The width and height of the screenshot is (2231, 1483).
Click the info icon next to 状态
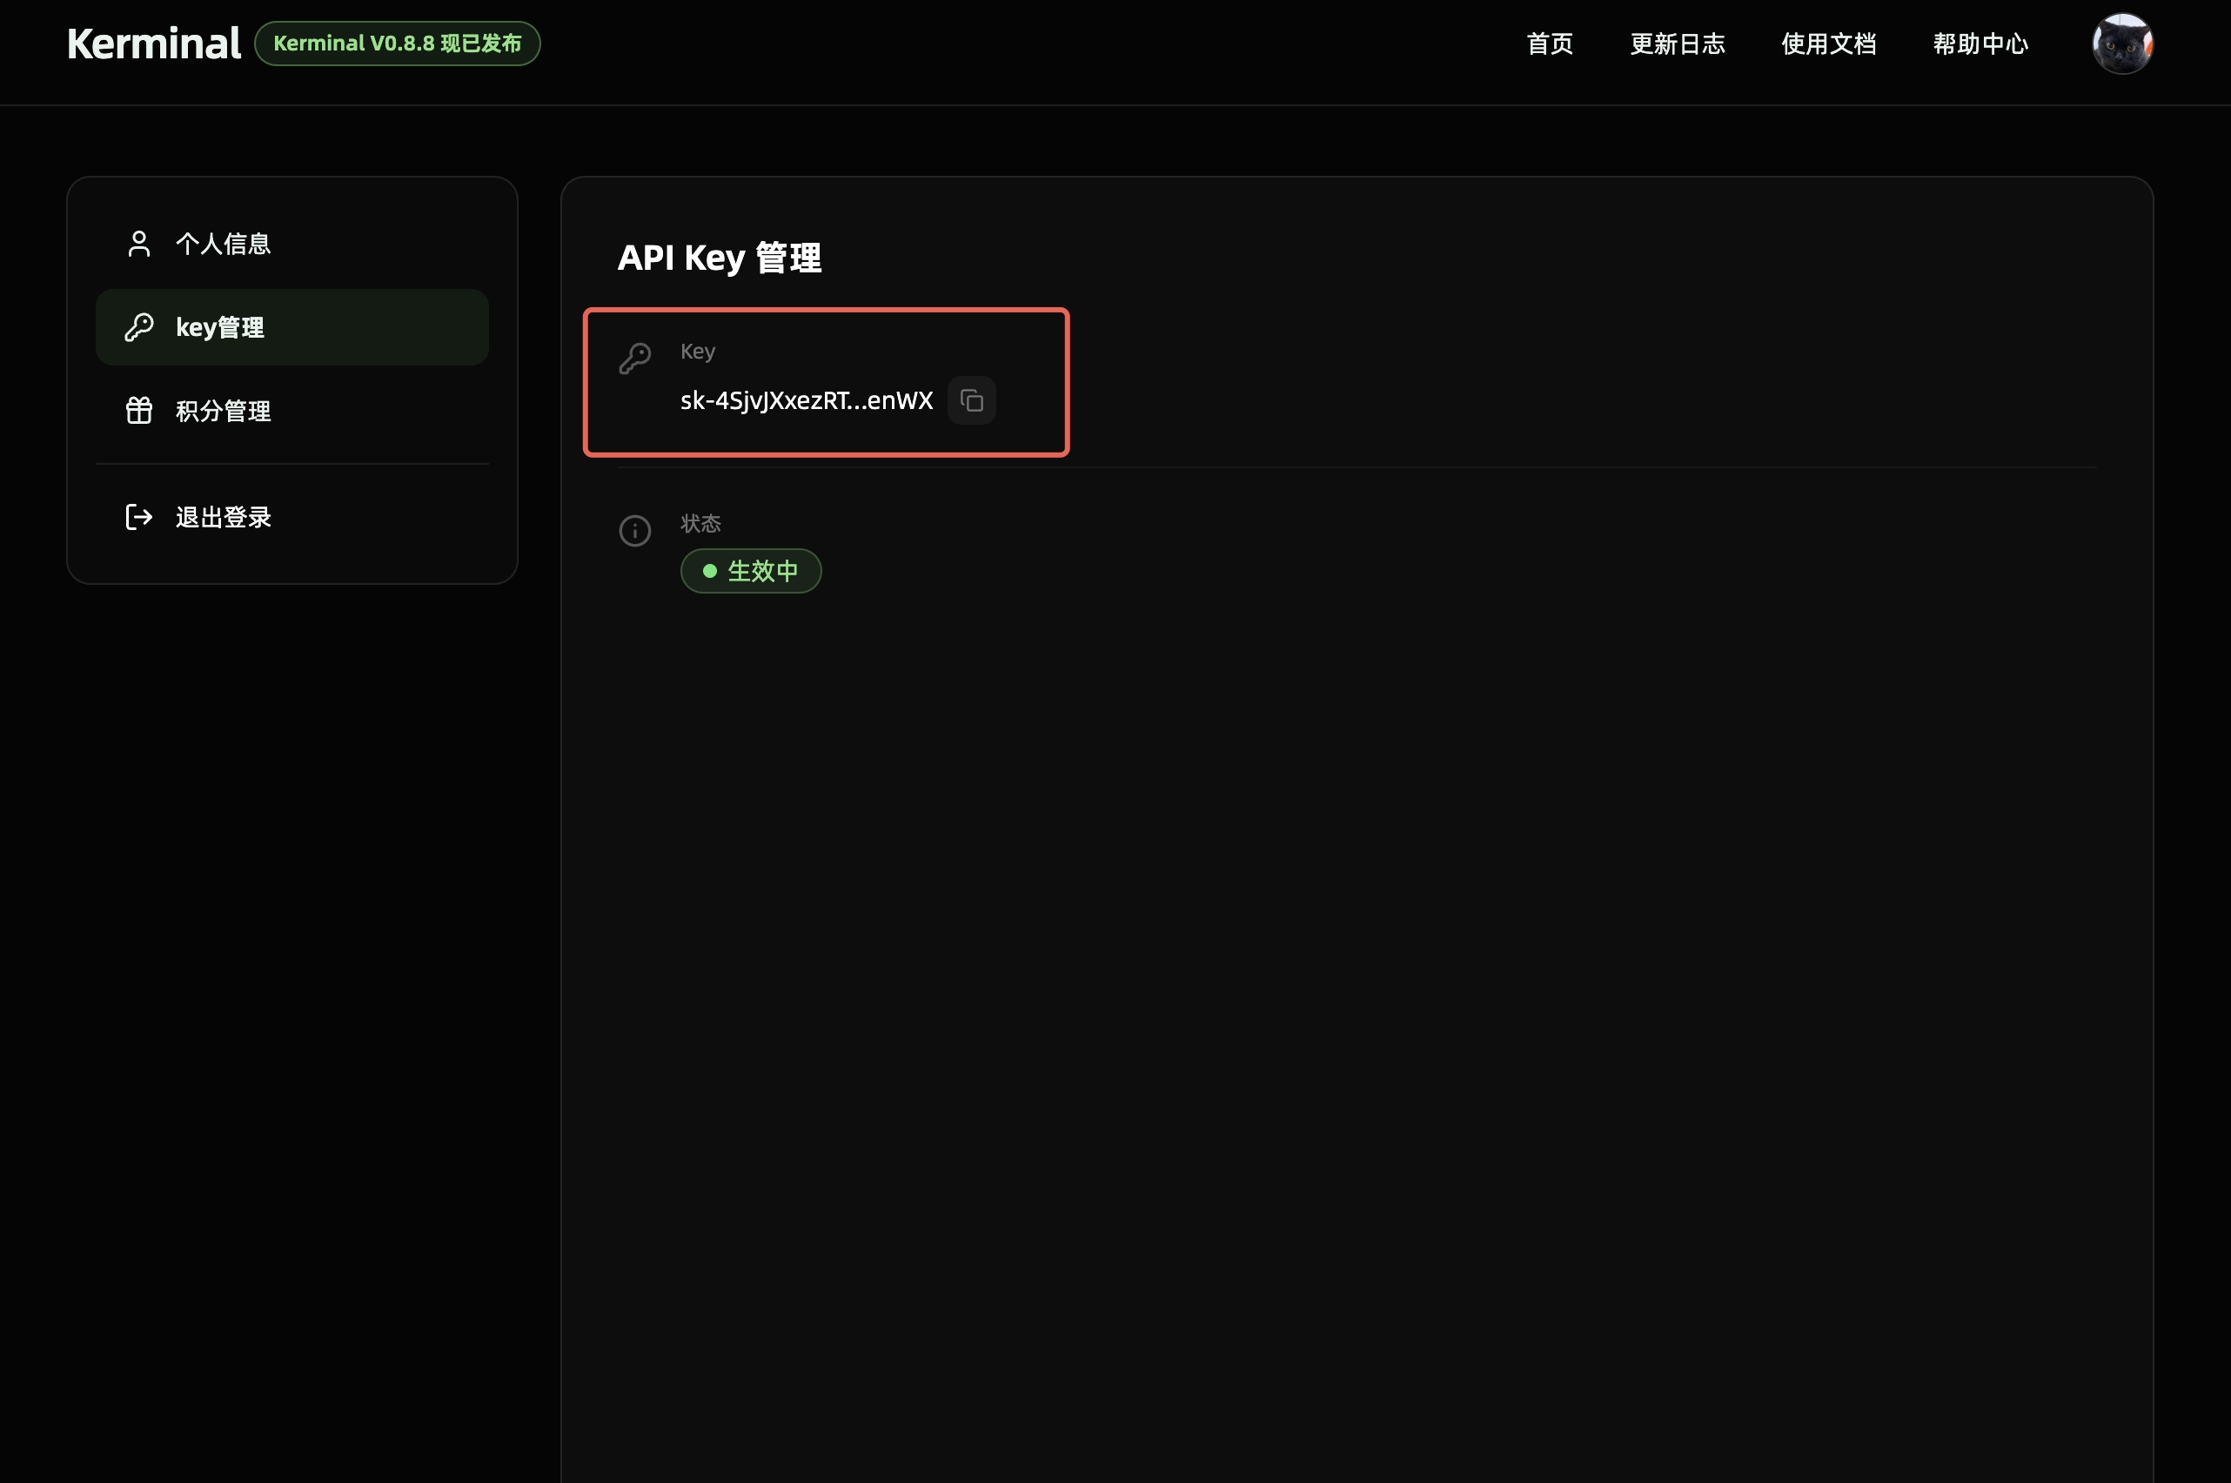634,531
